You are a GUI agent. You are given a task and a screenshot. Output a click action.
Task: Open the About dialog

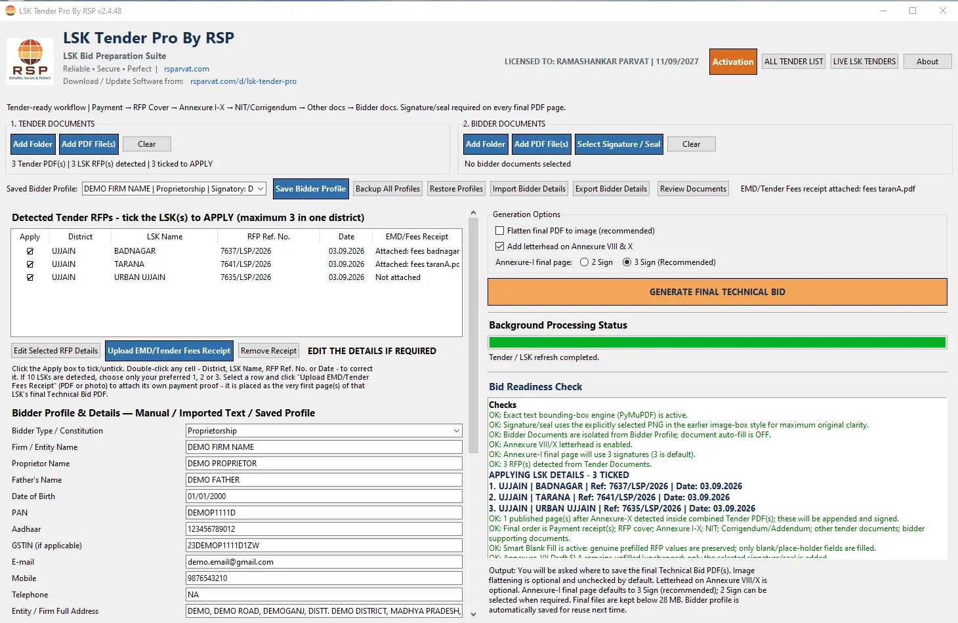(x=927, y=62)
